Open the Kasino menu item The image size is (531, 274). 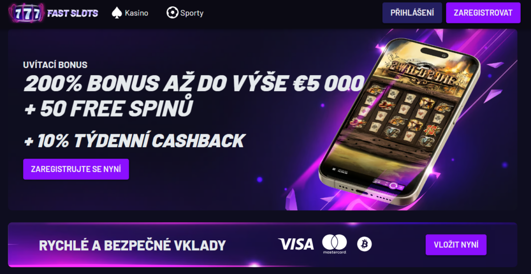(x=136, y=13)
